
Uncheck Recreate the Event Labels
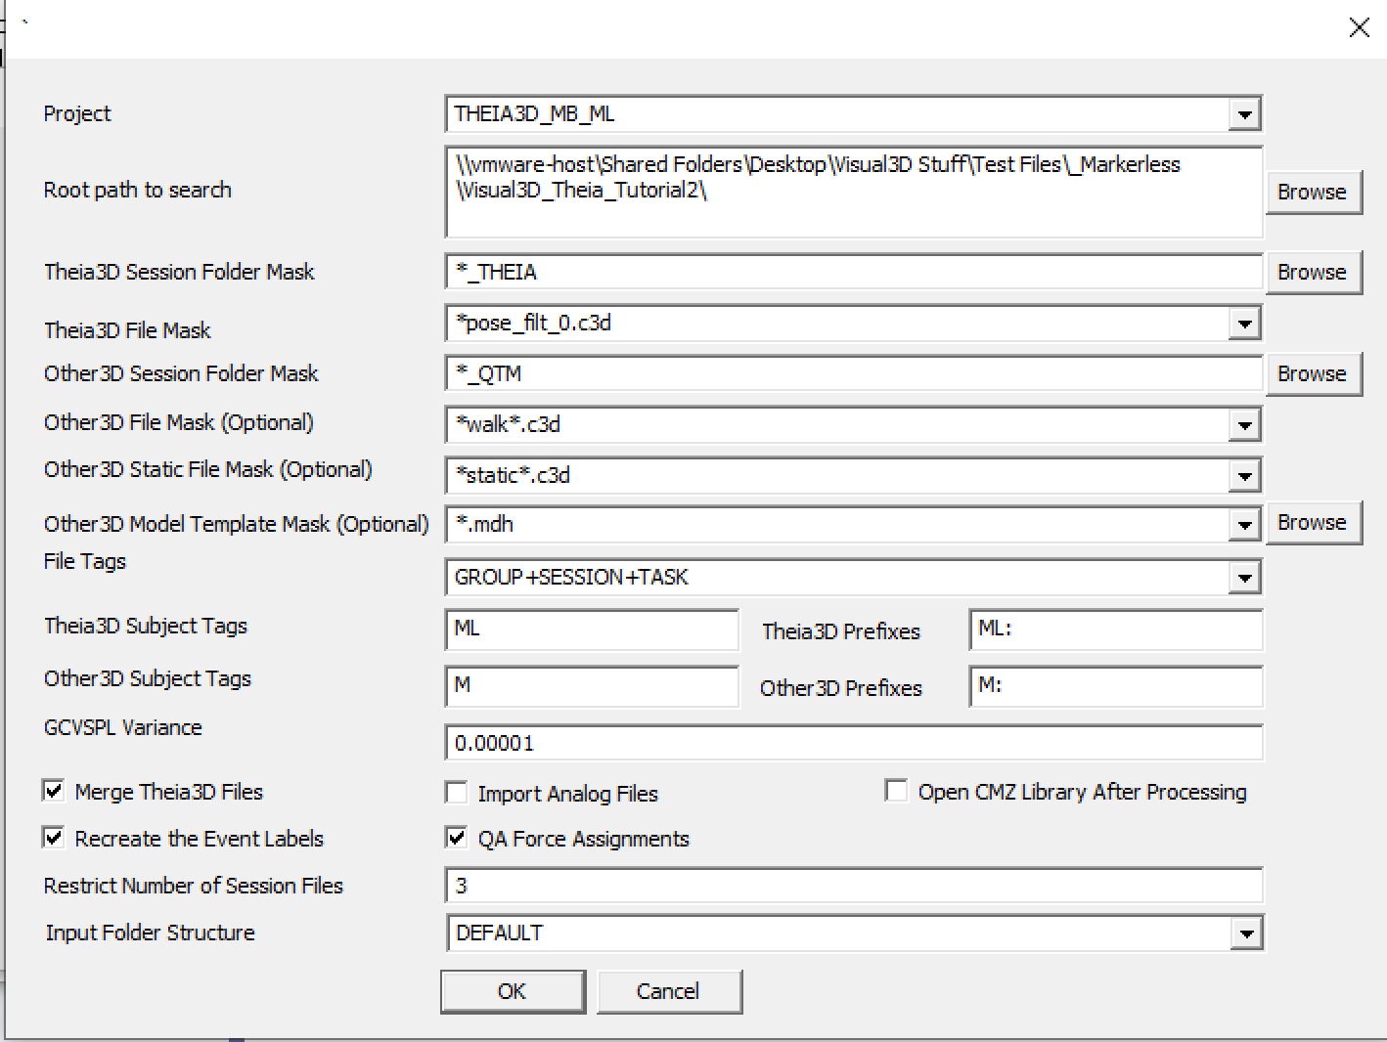click(x=54, y=838)
